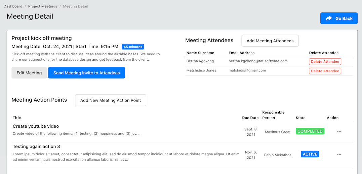
Task: Delete attendee Matshidiso Jones
Action: click(x=325, y=71)
